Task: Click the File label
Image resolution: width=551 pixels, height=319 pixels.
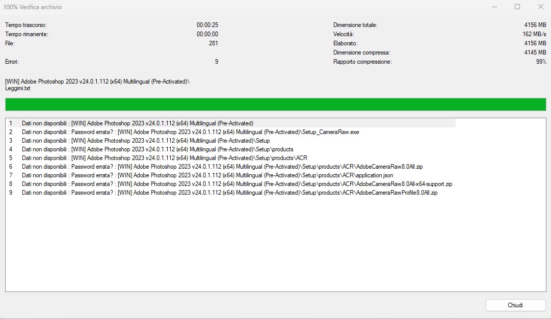Action: pyautogui.click(x=10, y=43)
